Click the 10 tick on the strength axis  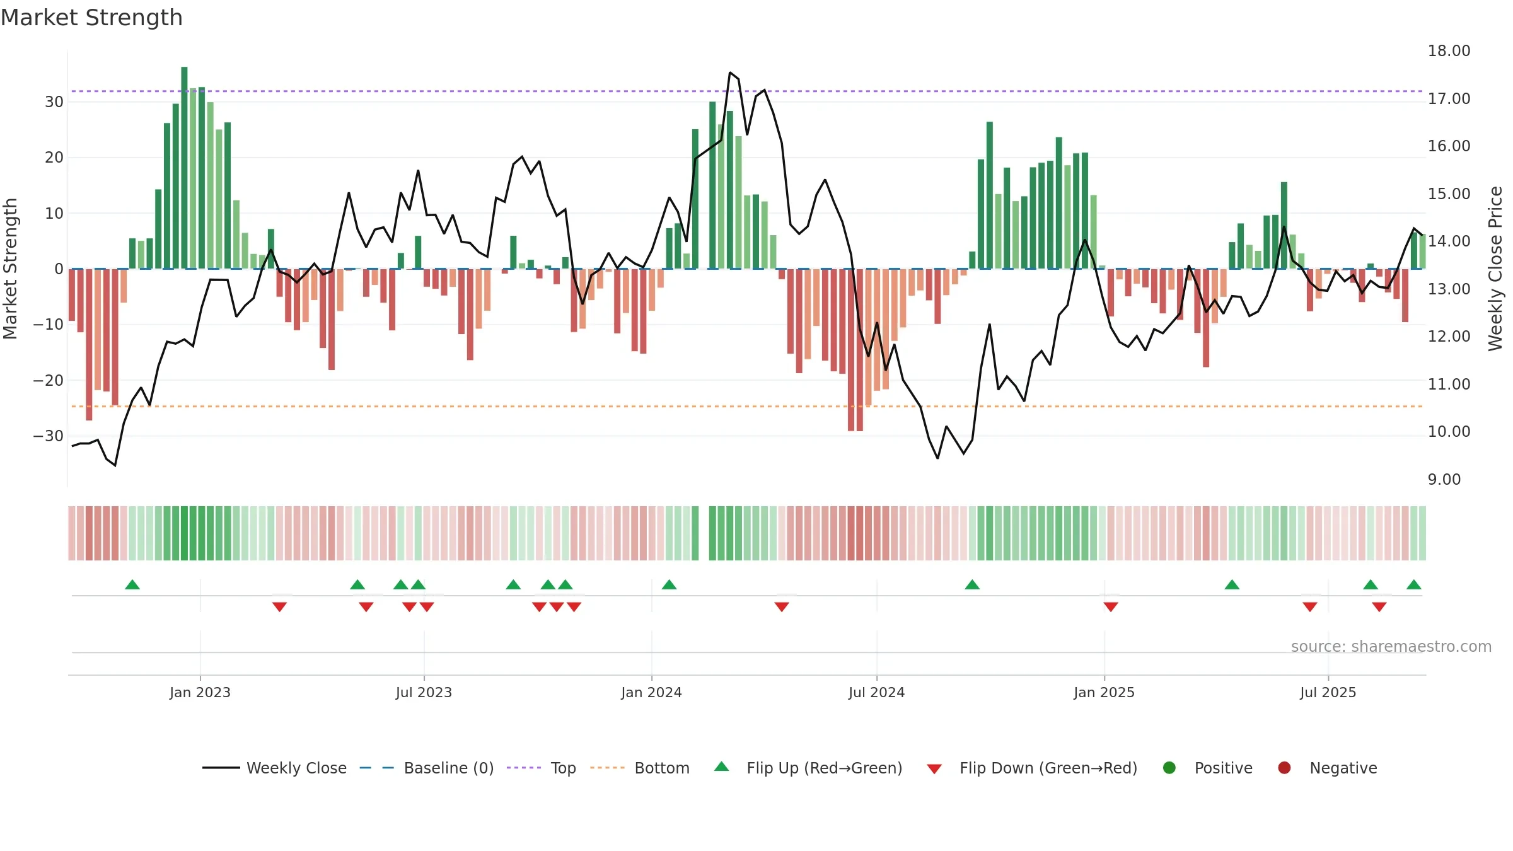[54, 214]
